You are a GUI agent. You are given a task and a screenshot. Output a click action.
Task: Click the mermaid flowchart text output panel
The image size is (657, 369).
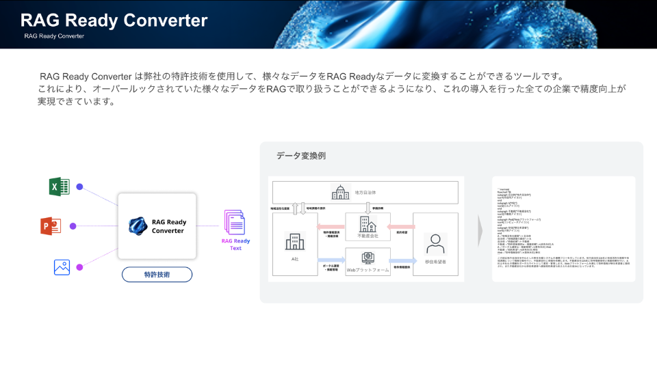point(563,229)
